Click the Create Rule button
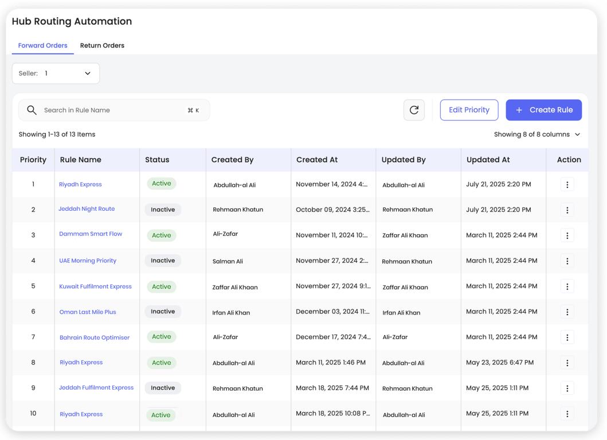 pos(543,110)
